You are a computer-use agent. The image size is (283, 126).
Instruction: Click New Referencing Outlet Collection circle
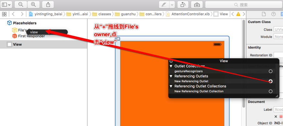[x=270, y=91]
